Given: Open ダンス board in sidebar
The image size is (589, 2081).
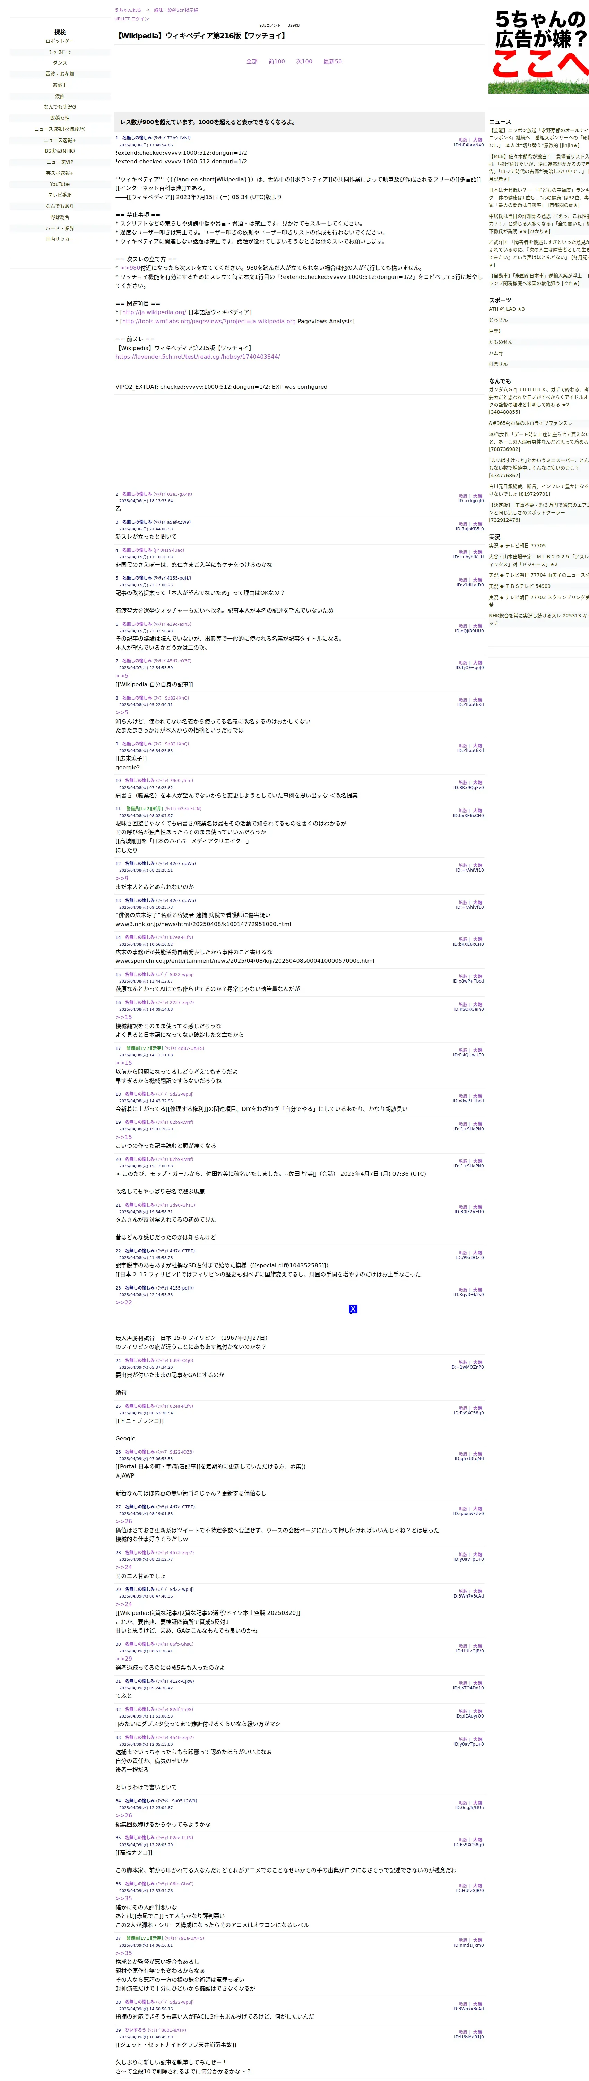Looking at the screenshot, I should (60, 63).
